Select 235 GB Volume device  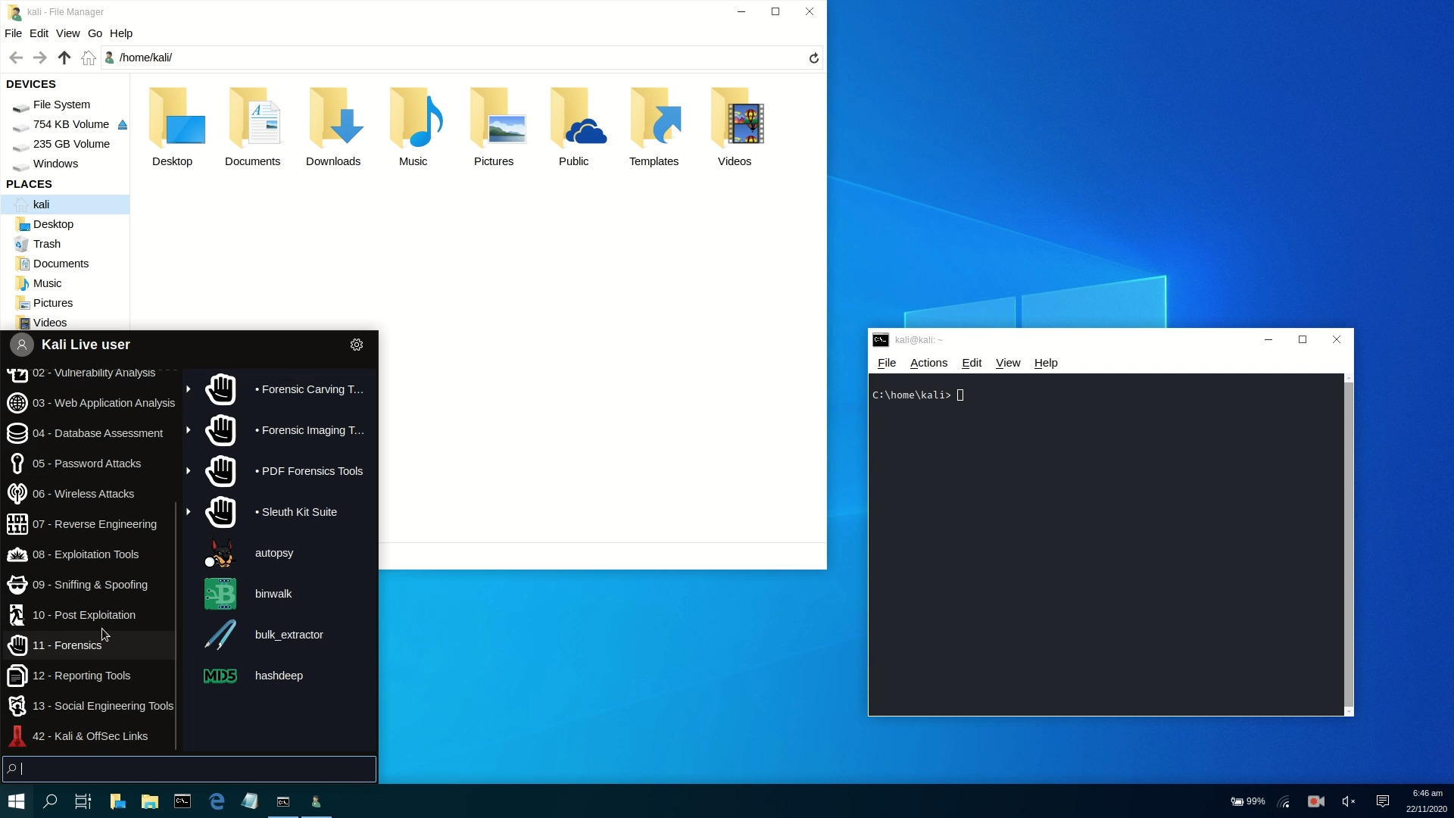pos(64,144)
